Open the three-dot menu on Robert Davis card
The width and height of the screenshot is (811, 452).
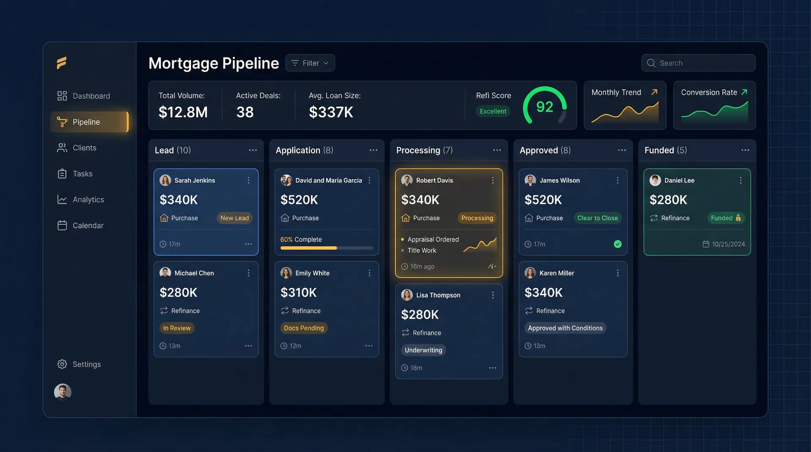tap(493, 180)
